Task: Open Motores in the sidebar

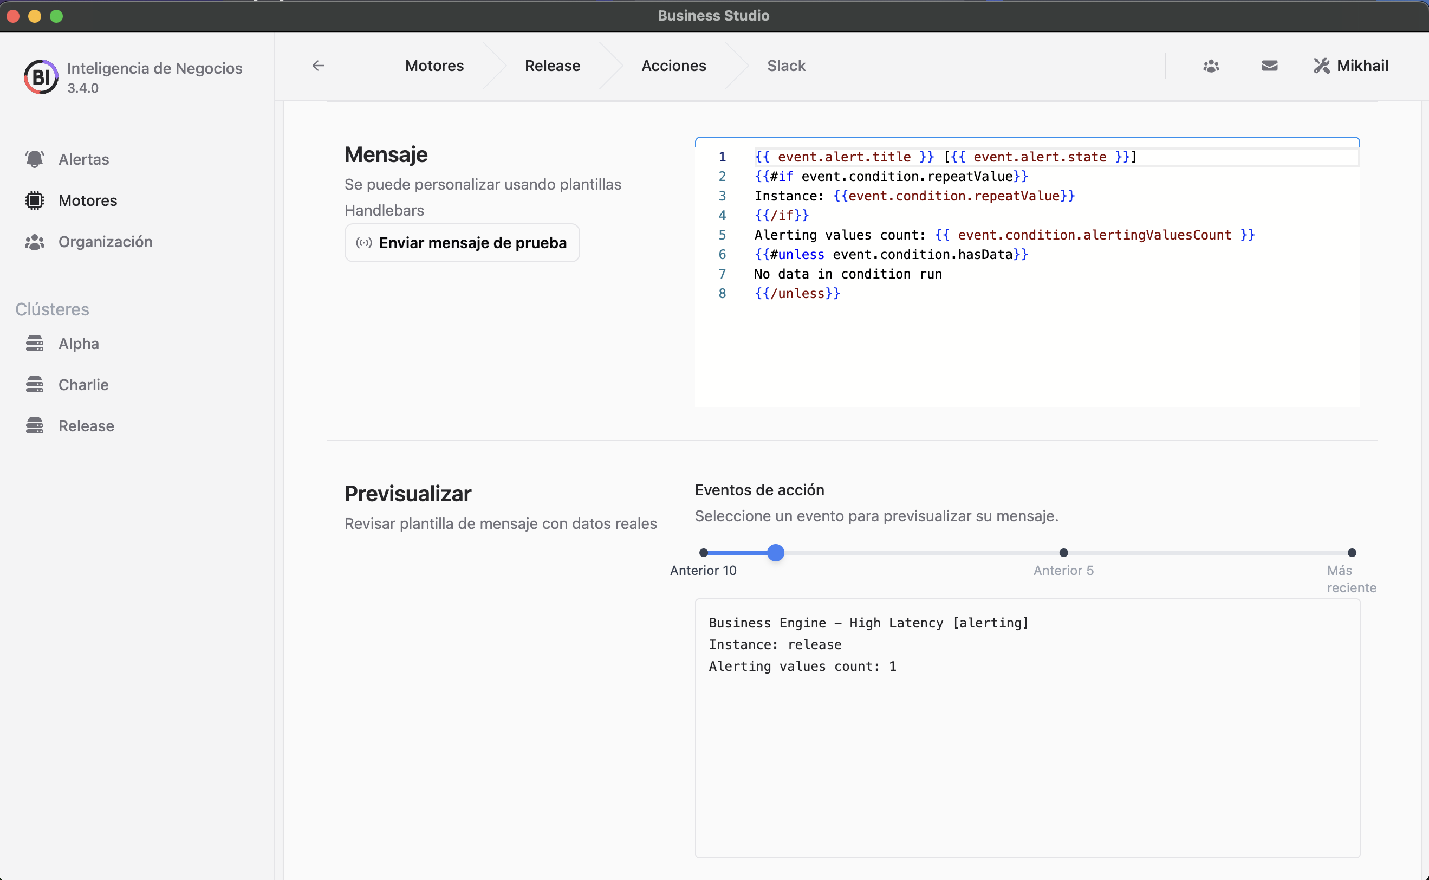Action: (88, 200)
